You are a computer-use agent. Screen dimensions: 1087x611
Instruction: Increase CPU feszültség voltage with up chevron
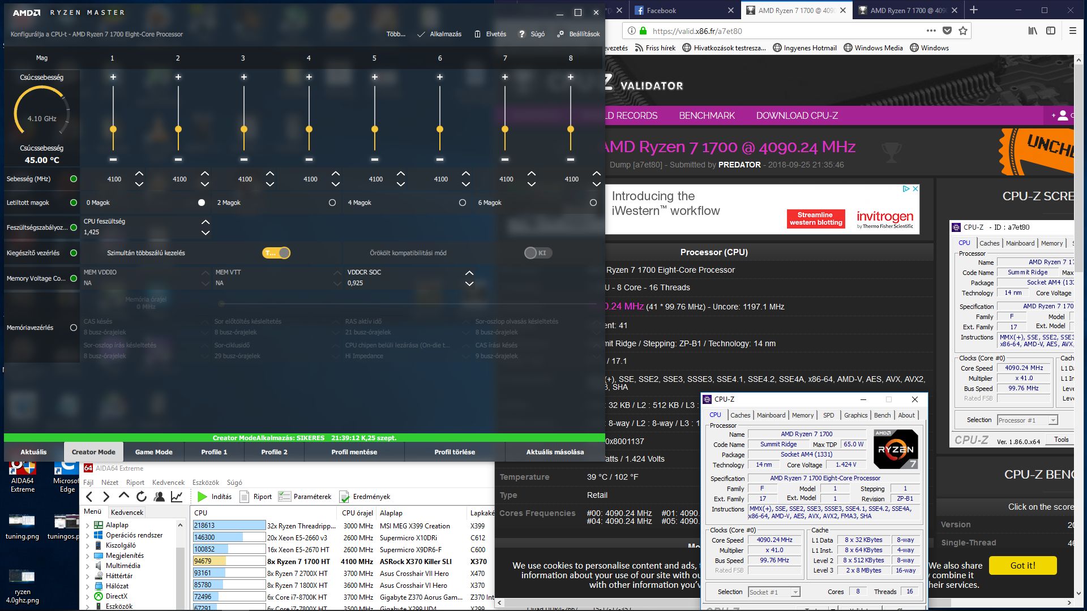206,222
